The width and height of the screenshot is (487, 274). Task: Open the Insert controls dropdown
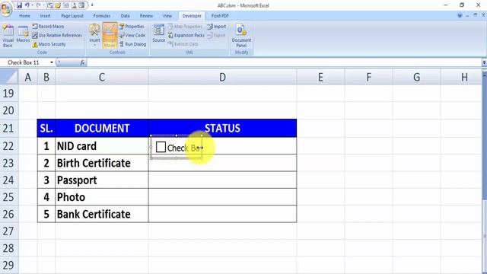pos(94,36)
